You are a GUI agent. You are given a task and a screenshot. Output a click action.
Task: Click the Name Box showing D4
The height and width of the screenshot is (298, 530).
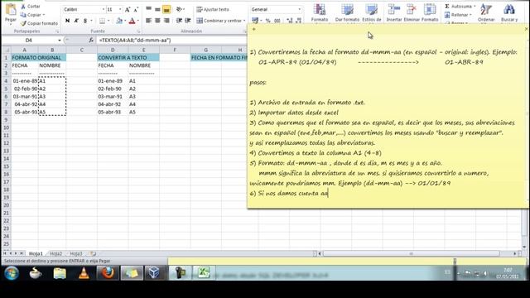30,41
